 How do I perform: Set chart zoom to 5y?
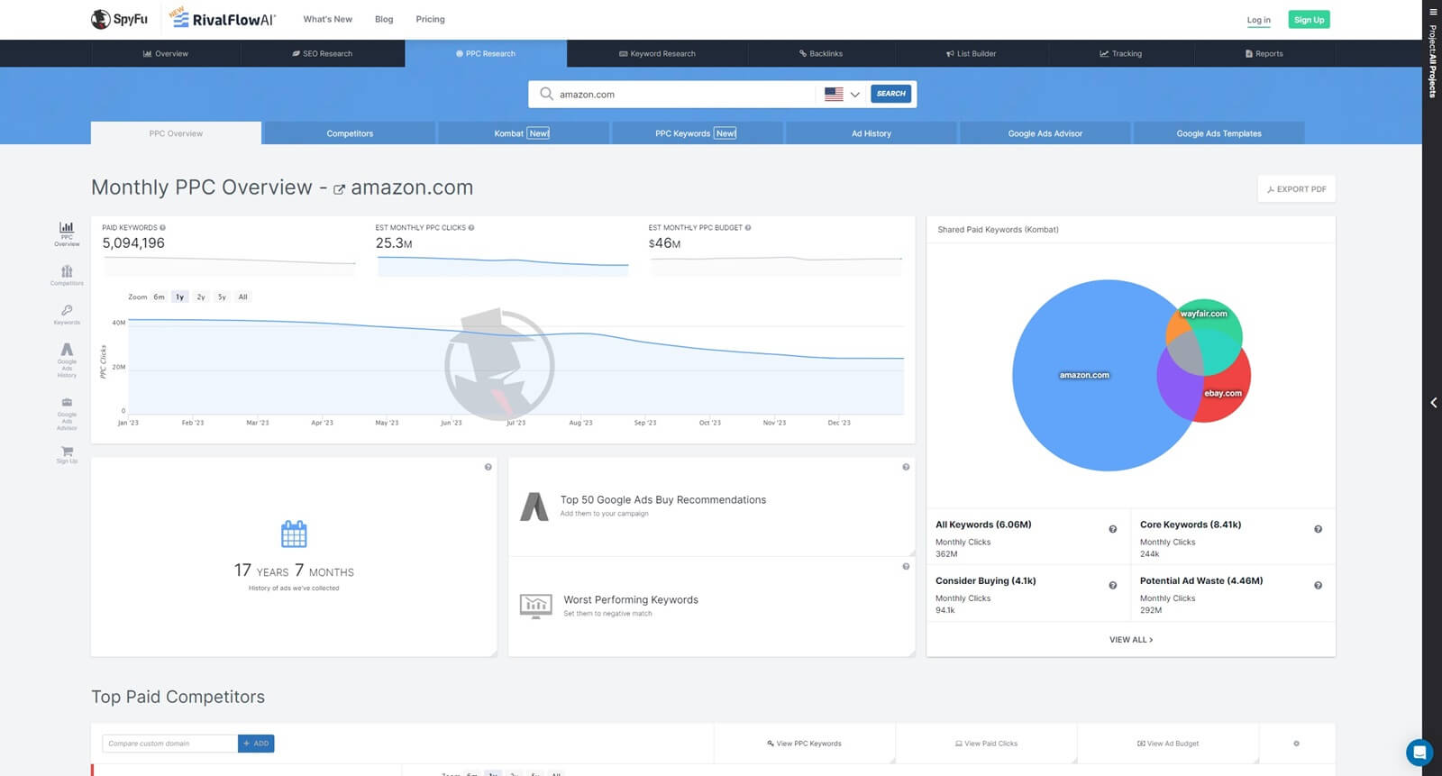pos(222,297)
